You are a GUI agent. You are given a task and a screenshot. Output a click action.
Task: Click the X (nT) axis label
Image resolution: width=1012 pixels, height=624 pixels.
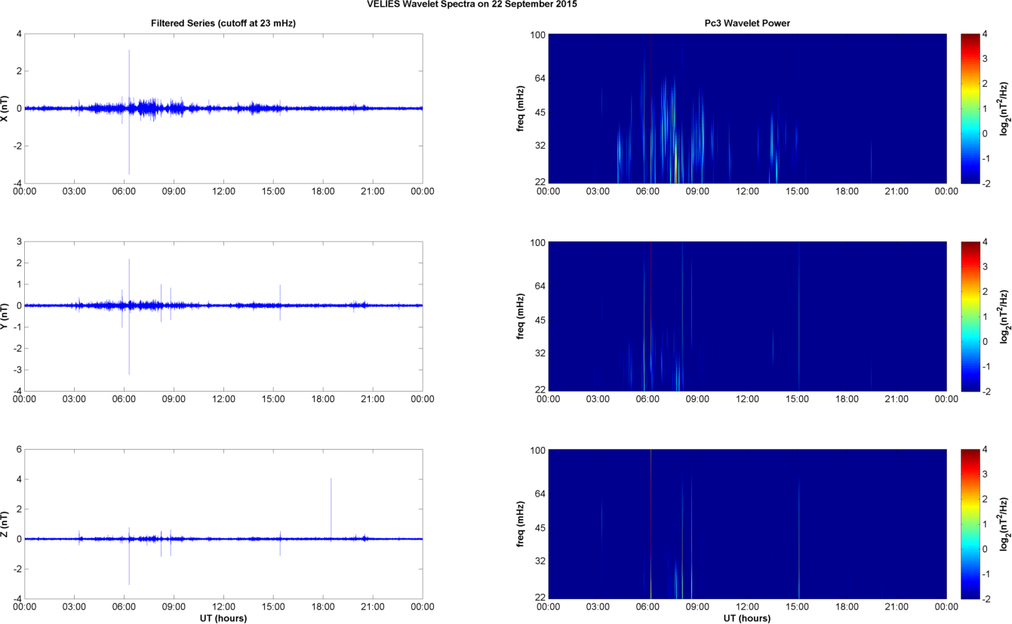6,109
